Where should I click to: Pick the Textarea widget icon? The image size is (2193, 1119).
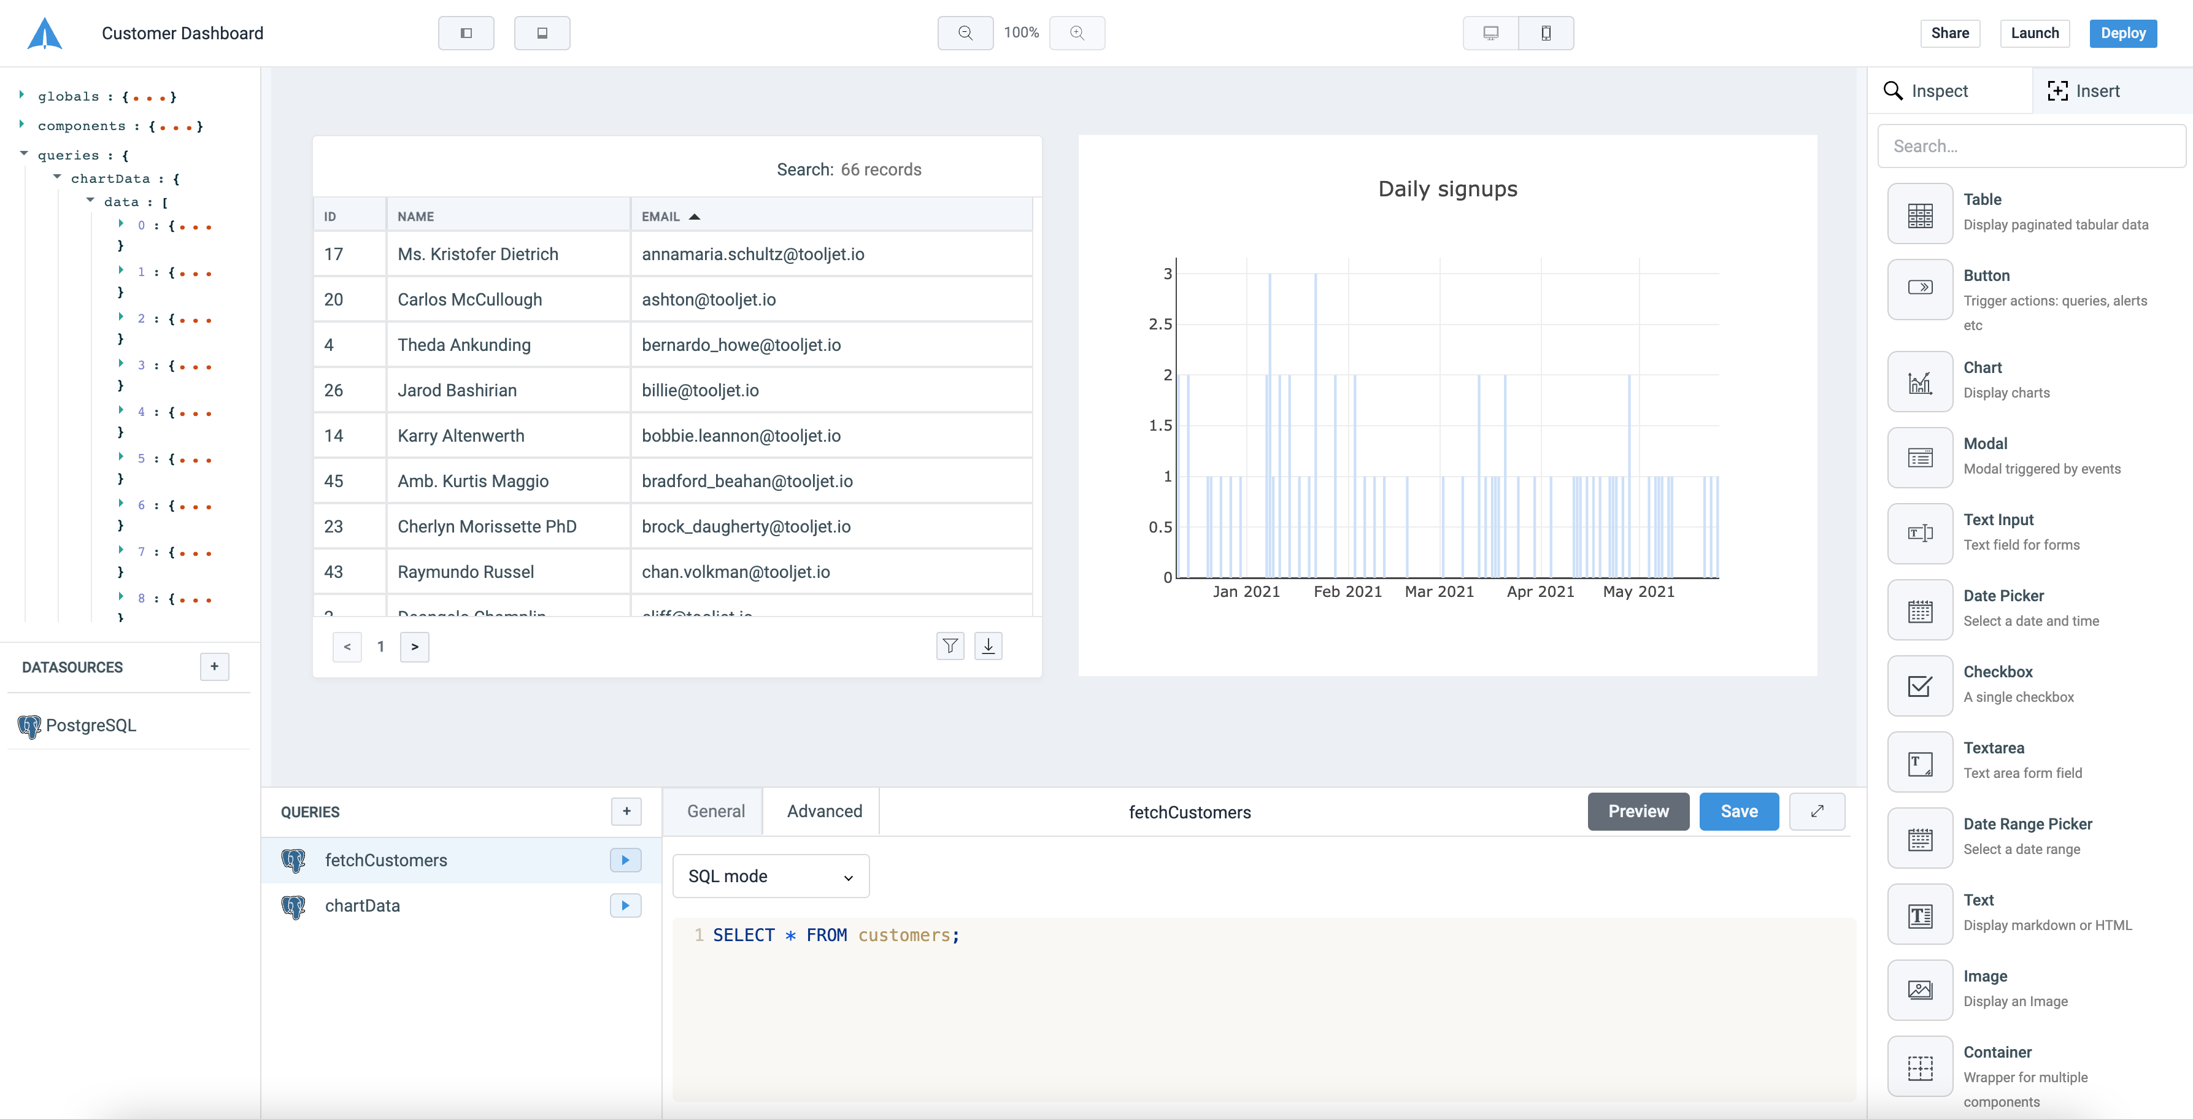click(x=1920, y=763)
